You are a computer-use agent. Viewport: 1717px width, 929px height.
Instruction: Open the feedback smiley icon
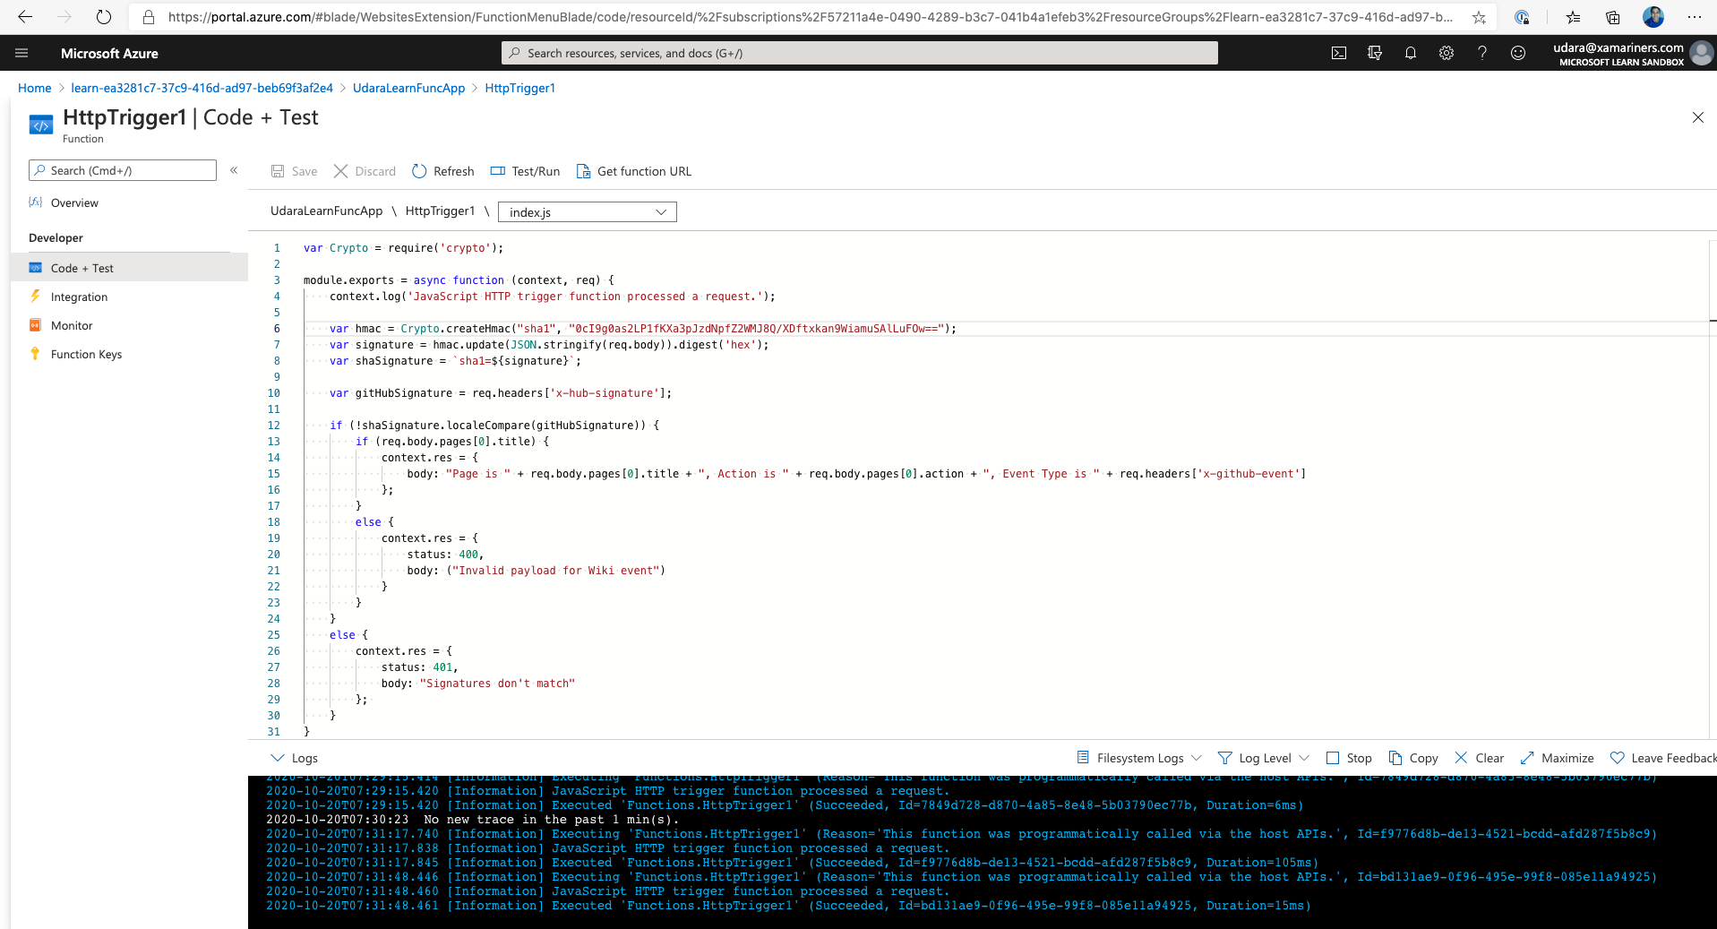tap(1518, 53)
